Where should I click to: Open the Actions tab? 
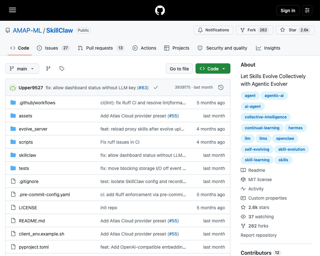[144, 48]
